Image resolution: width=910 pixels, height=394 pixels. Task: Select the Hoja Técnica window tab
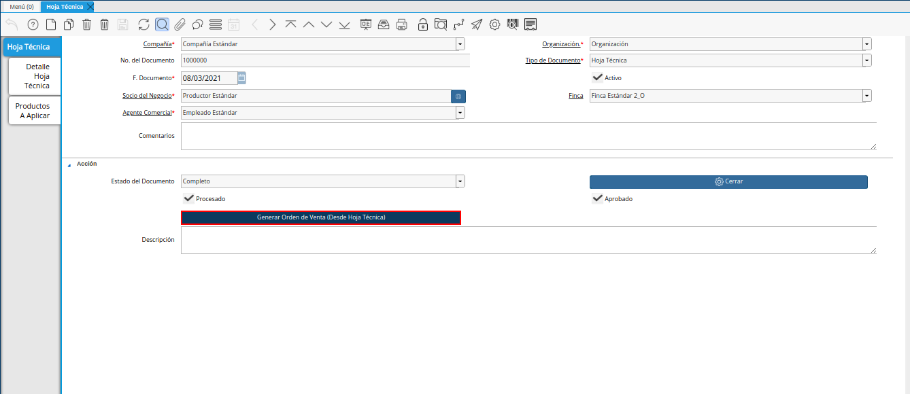[65, 6]
